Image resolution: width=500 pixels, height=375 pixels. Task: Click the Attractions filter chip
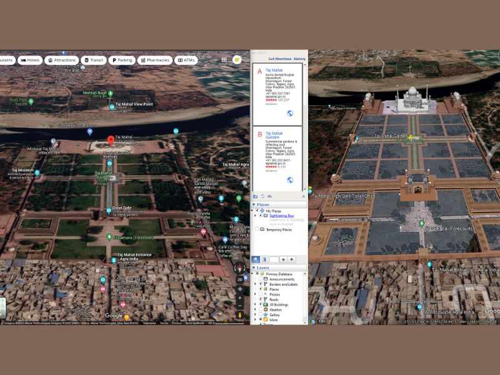click(x=61, y=60)
